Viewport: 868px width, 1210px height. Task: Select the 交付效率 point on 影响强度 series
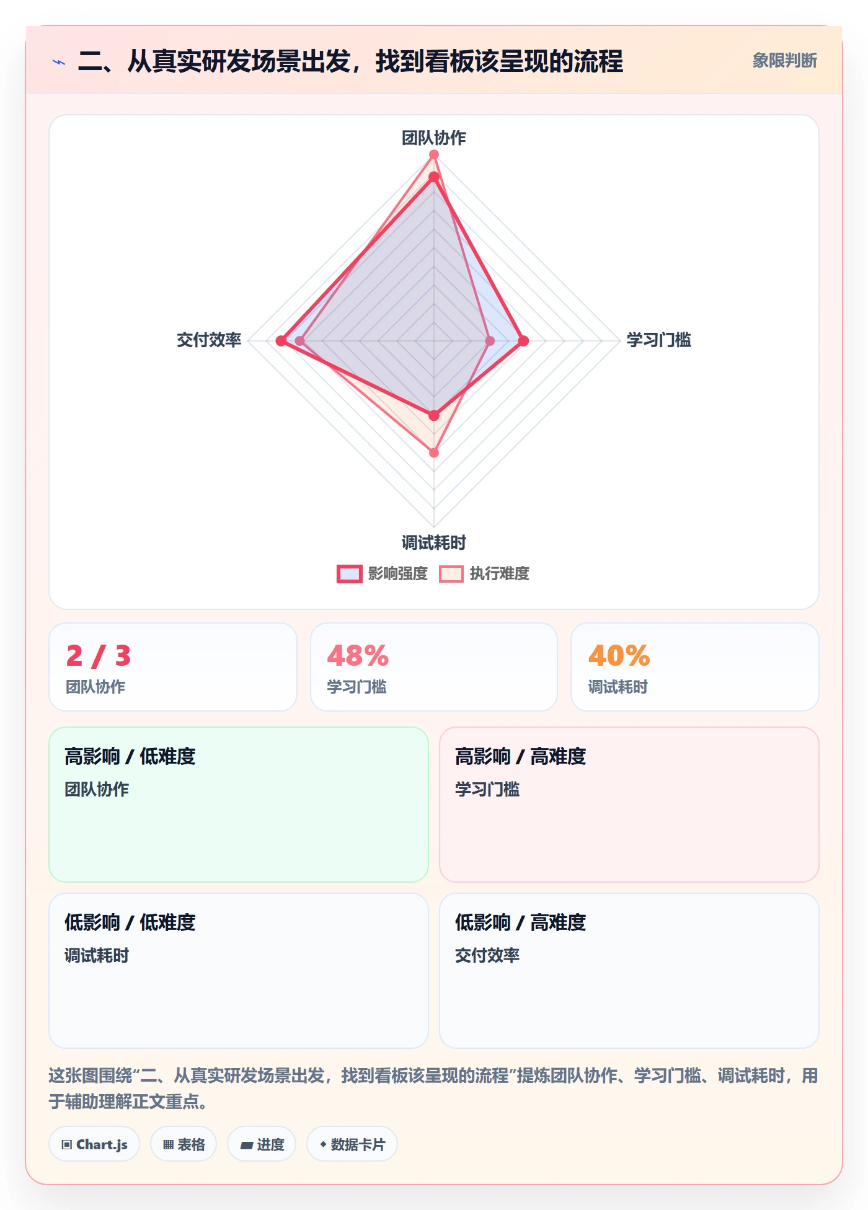pyautogui.click(x=281, y=341)
